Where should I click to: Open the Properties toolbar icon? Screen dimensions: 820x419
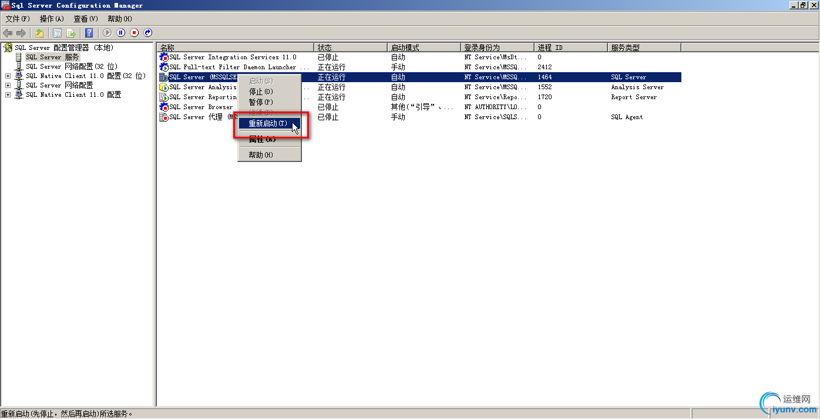coord(58,33)
